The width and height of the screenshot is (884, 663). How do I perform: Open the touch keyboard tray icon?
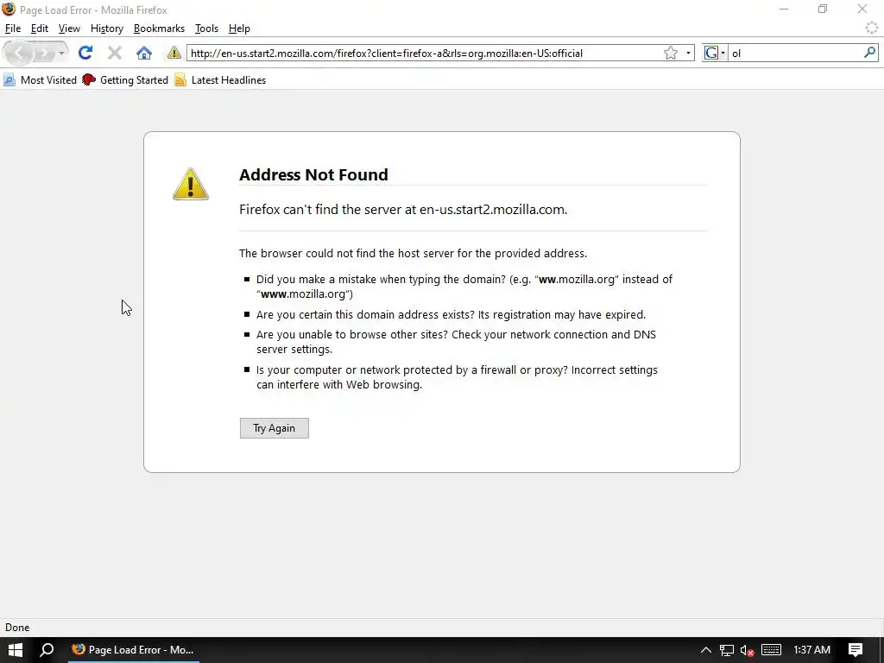(x=771, y=650)
